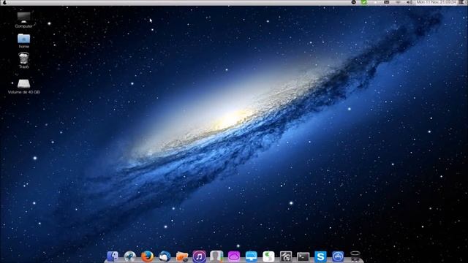
Task: Open the rocket Launchpad dock icon
Action: tap(130, 256)
